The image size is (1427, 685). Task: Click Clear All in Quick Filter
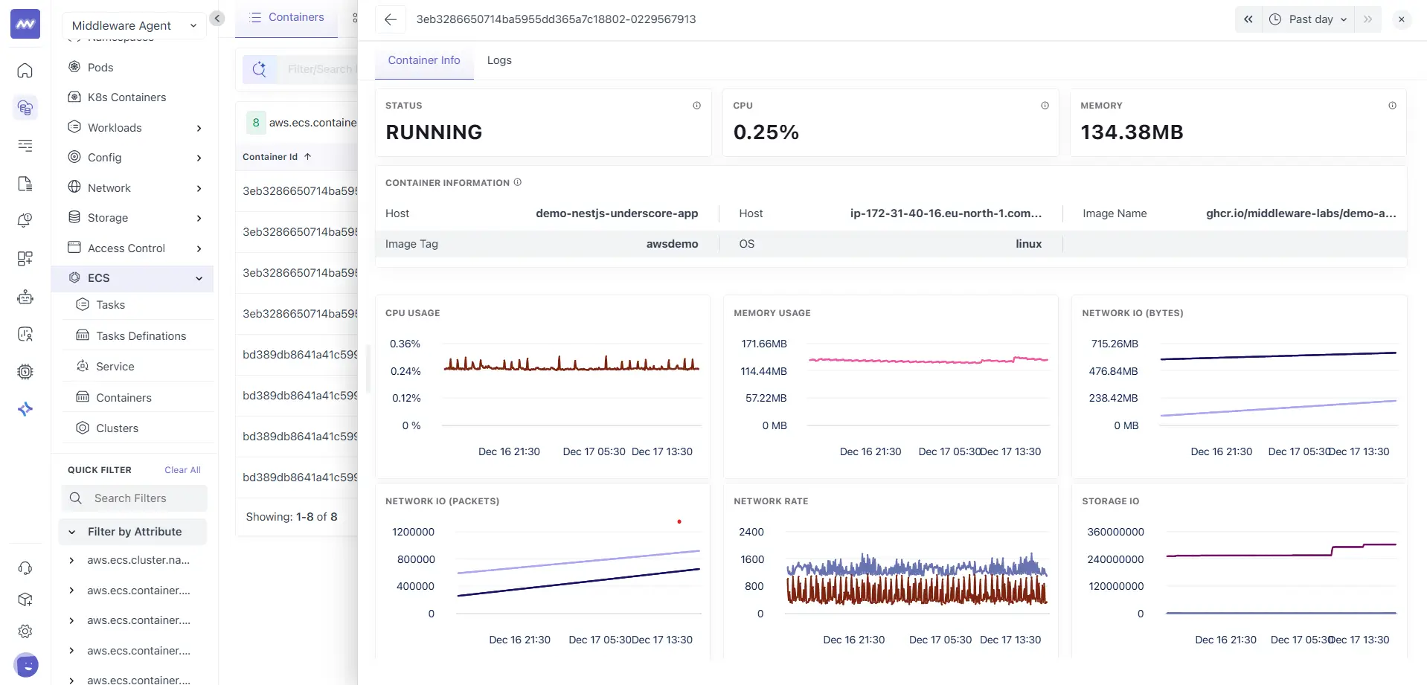pos(182,470)
